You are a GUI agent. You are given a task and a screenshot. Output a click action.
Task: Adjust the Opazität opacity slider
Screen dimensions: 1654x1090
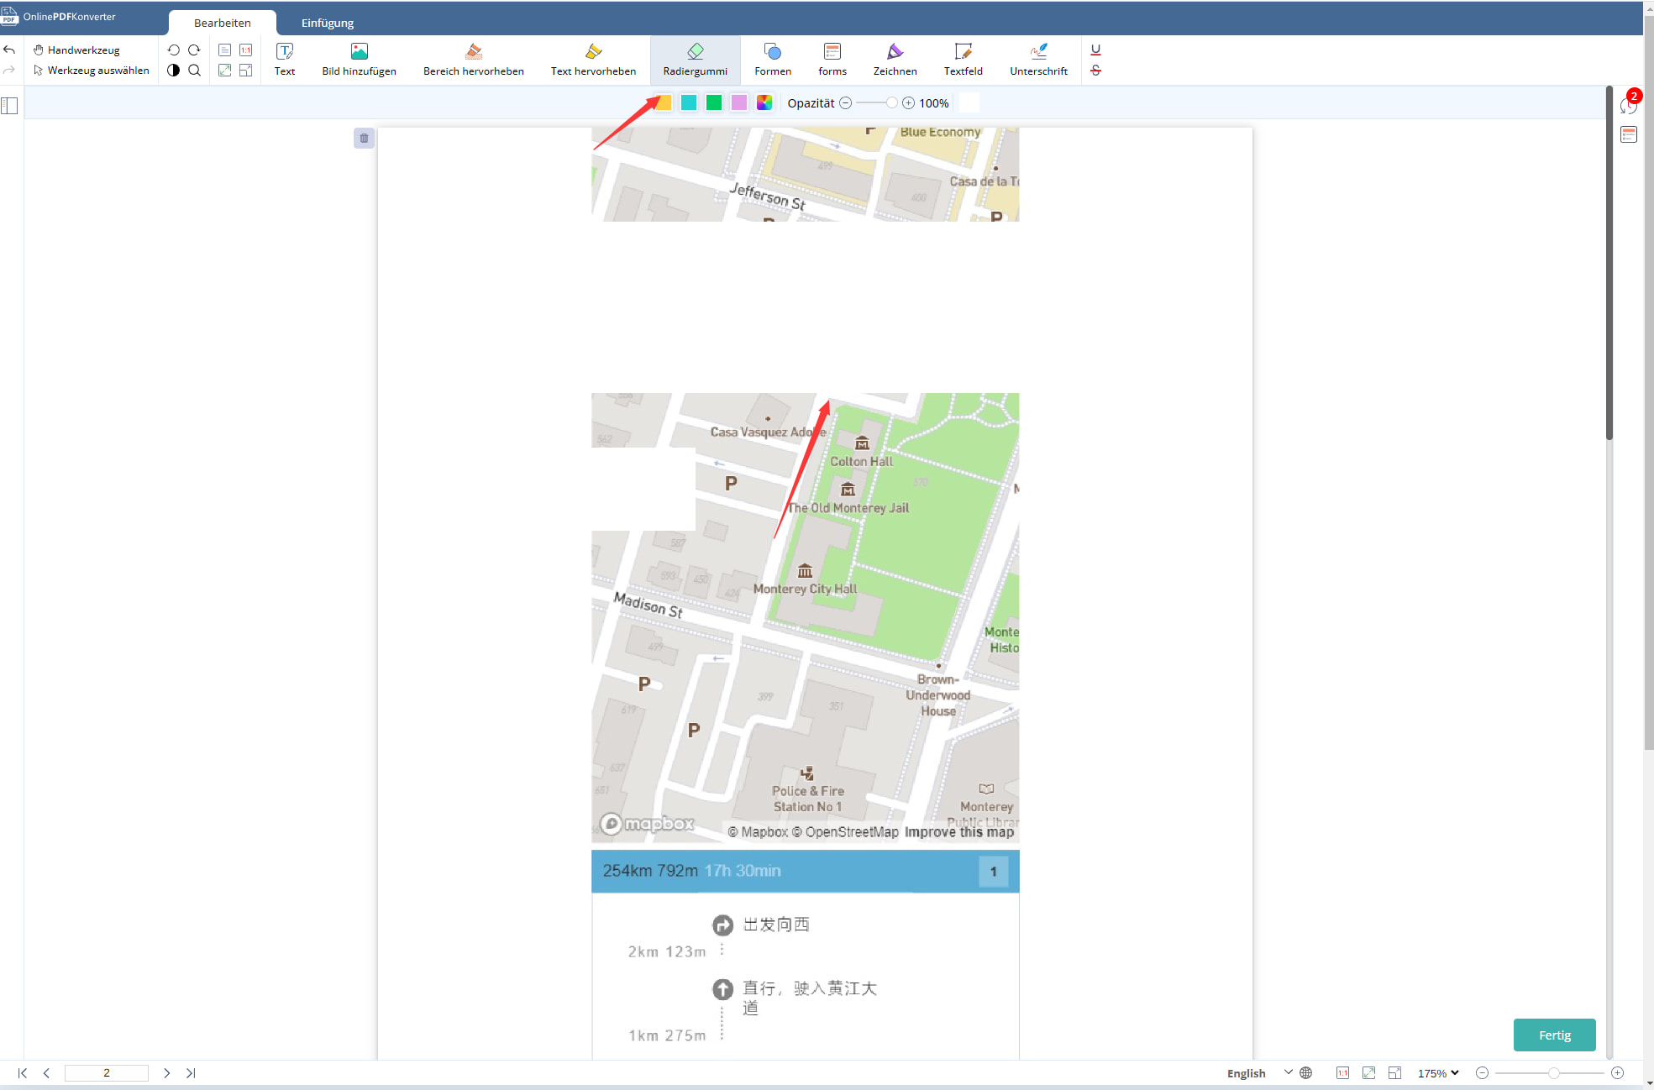876,103
